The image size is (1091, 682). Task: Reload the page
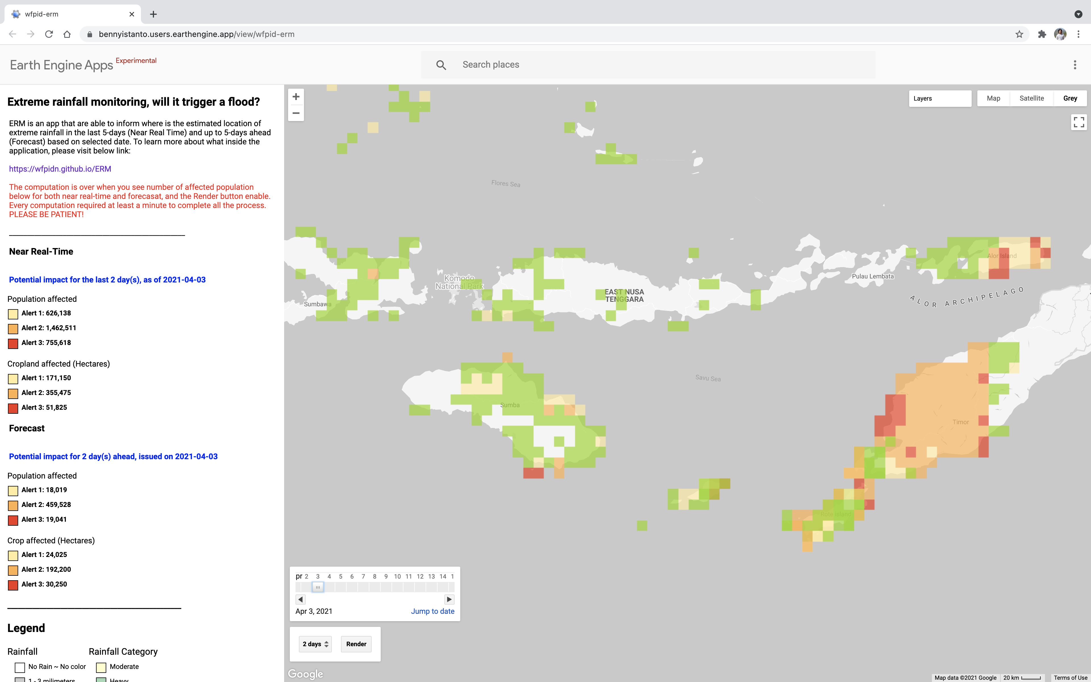point(49,34)
